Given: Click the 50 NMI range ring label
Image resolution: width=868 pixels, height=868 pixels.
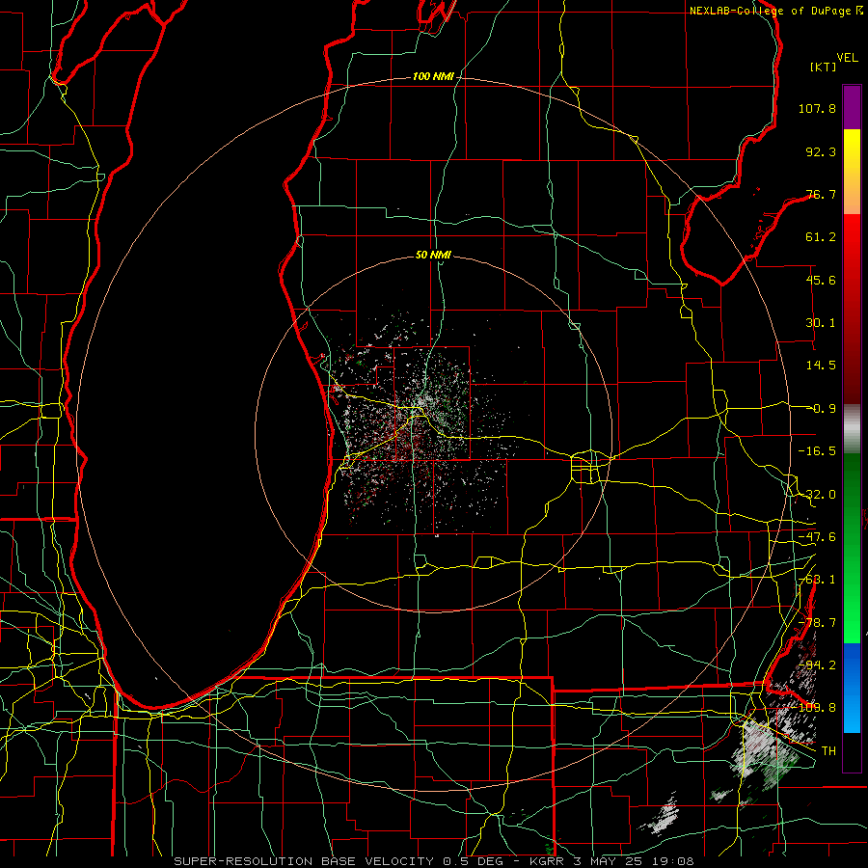Looking at the screenshot, I should pyautogui.click(x=433, y=255).
